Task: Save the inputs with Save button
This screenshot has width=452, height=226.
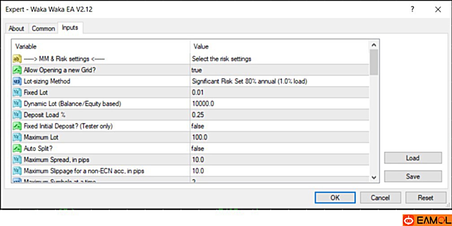Action: point(413,176)
